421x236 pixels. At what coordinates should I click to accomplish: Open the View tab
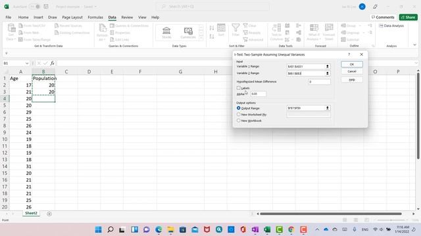pyautogui.click(x=142, y=17)
